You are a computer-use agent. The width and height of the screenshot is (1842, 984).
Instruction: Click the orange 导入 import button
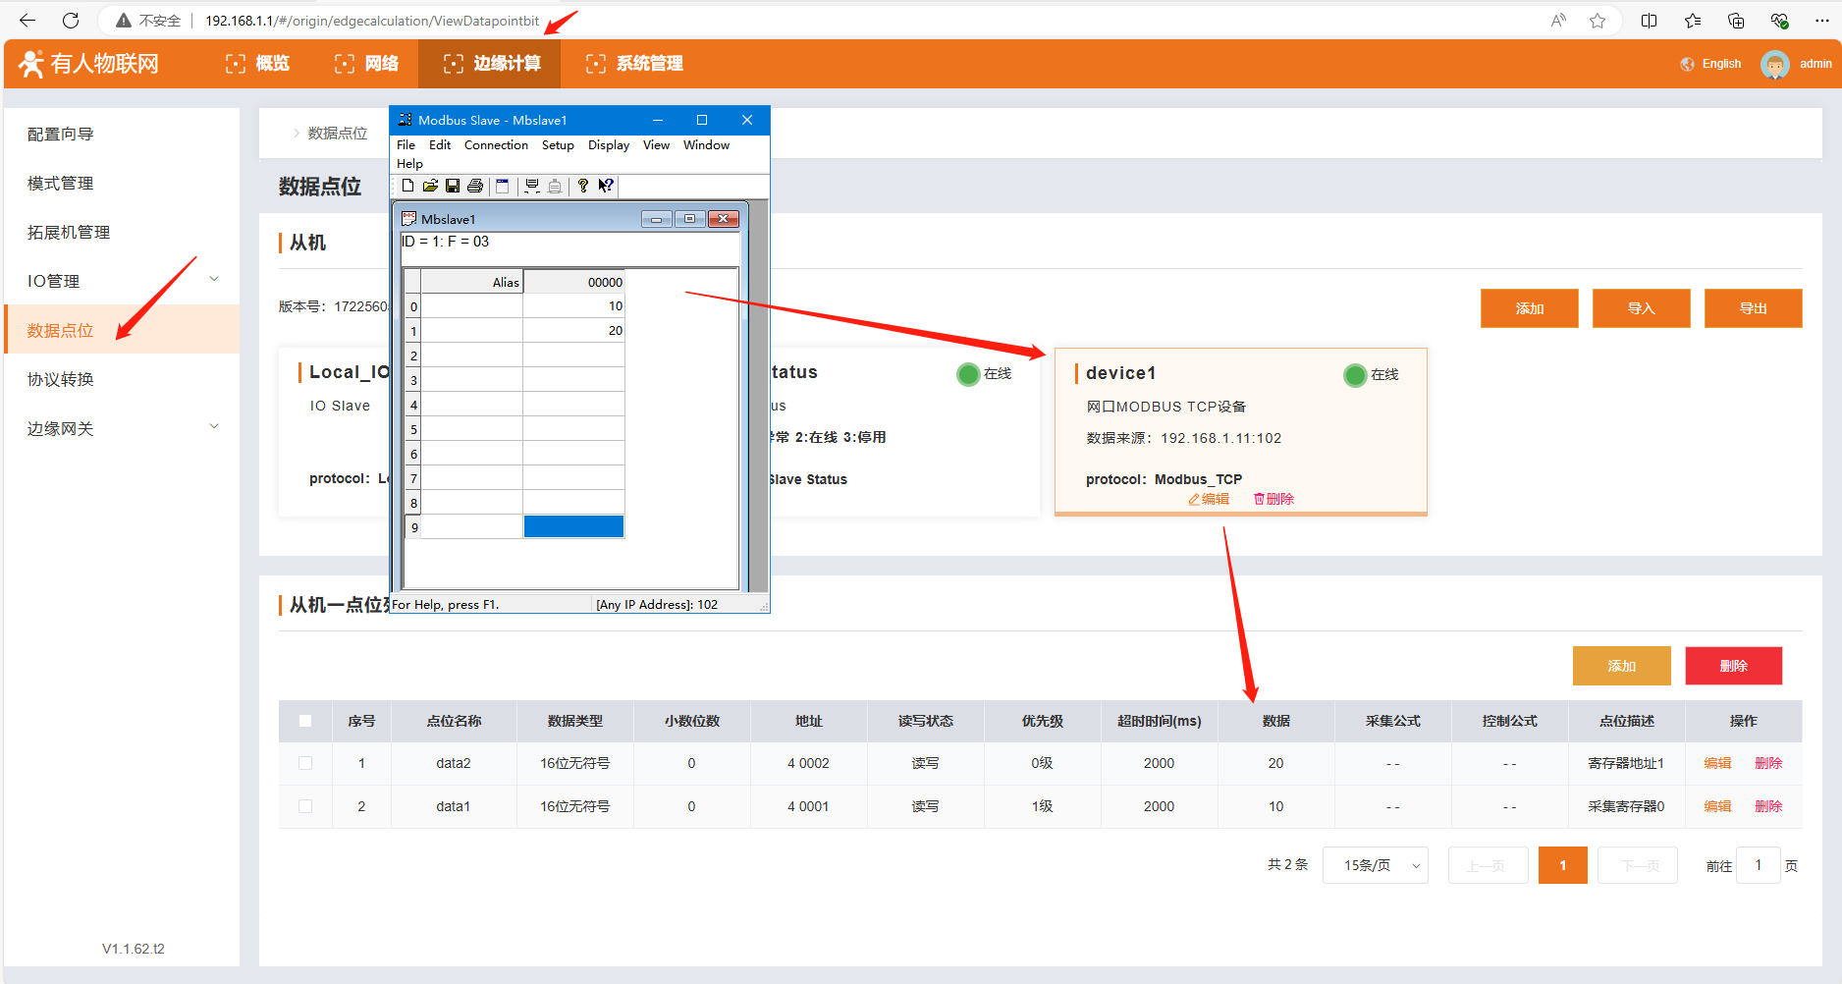coord(1641,308)
